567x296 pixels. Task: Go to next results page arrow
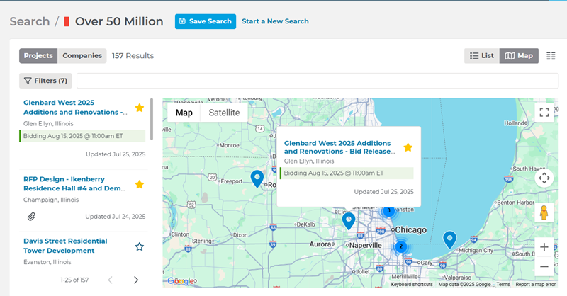click(136, 280)
